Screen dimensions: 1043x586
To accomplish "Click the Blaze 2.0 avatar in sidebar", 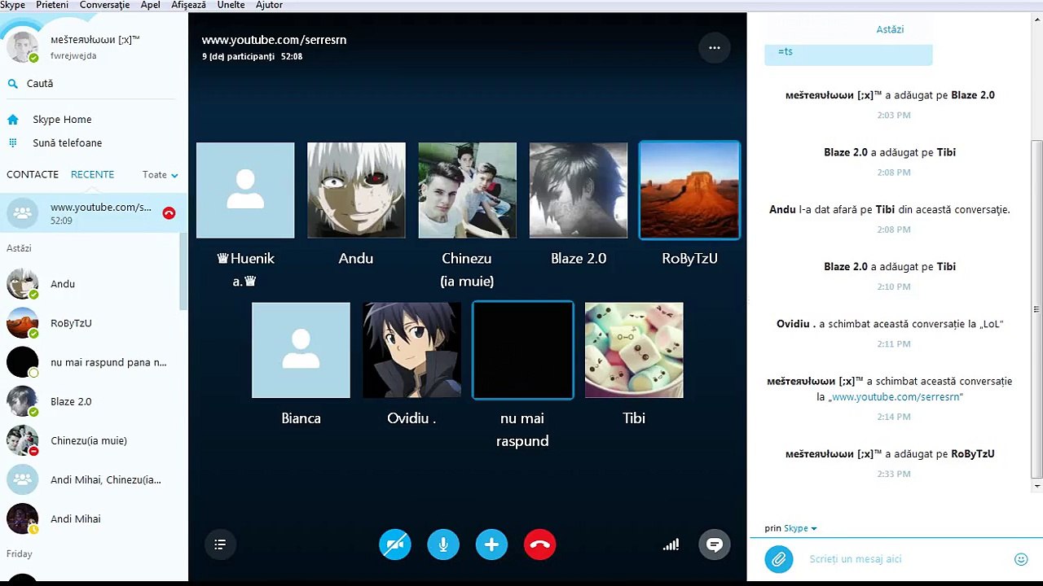I will [x=22, y=401].
